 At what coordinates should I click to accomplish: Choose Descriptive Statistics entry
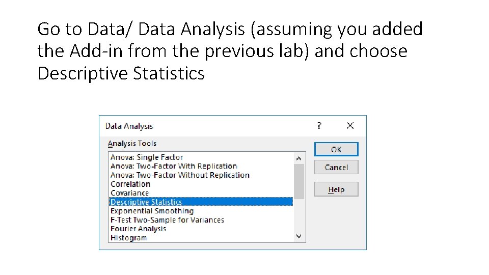[146, 202]
